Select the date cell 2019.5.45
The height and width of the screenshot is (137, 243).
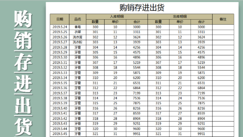60,134
